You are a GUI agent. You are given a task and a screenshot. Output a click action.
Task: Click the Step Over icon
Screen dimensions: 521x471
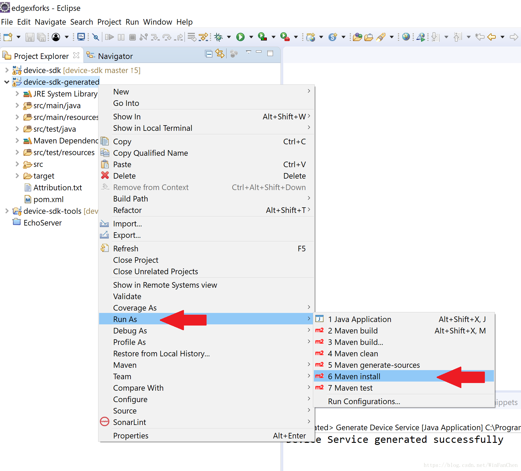pos(167,37)
